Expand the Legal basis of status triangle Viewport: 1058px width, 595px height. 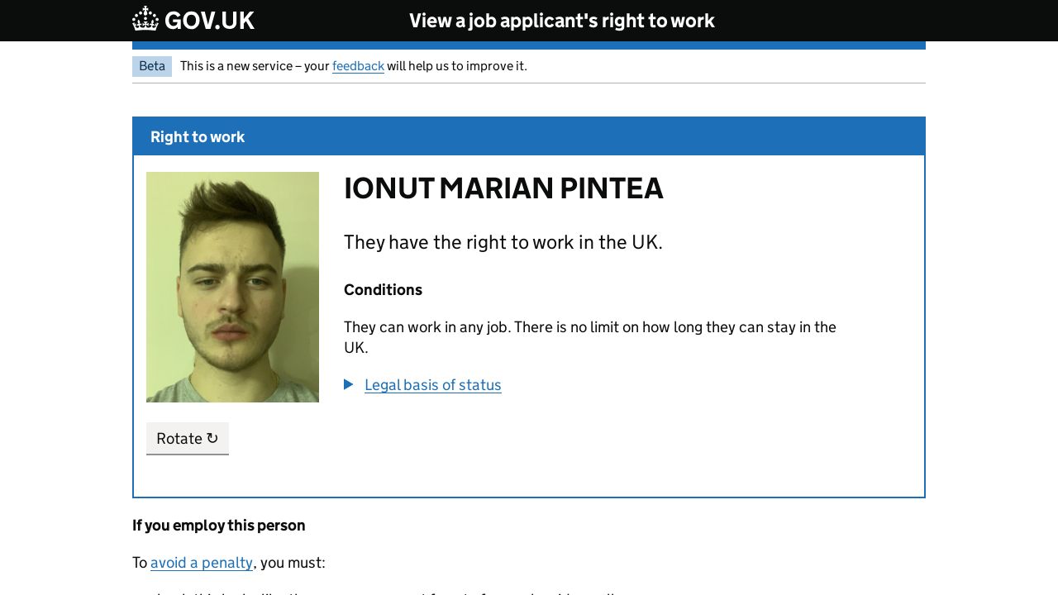(349, 384)
